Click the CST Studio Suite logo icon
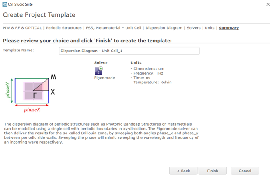The image size is (273, 188). coord(5,4)
